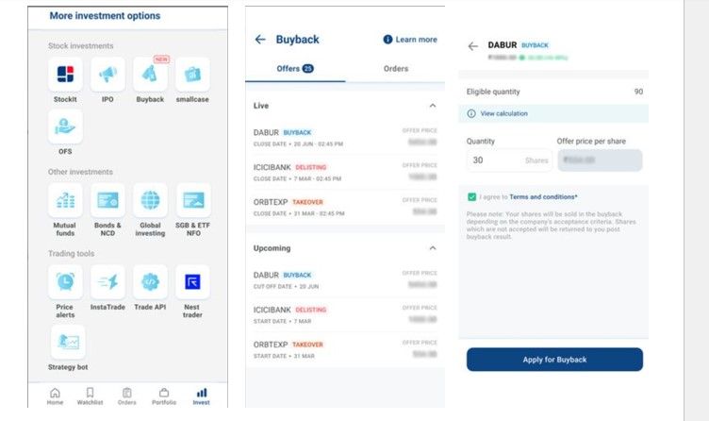The height and width of the screenshot is (421, 709).
Task: Open the OFS investment icon
Action: click(x=65, y=126)
